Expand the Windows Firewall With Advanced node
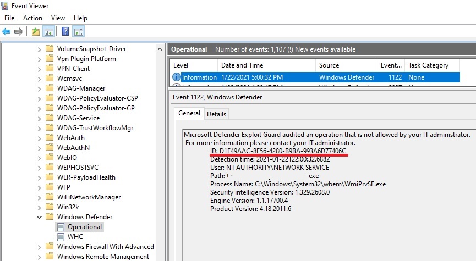The height and width of the screenshot is (261, 476). [39, 247]
